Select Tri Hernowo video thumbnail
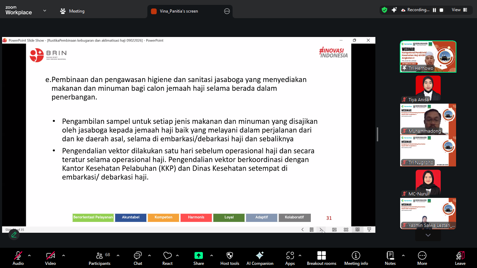 428,57
